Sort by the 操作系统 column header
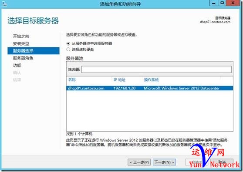This screenshot has width=243, height=172. tap(152, 80)
